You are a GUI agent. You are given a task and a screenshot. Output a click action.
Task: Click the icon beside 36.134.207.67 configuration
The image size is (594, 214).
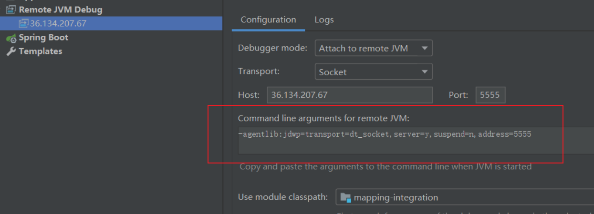(23, 23)
